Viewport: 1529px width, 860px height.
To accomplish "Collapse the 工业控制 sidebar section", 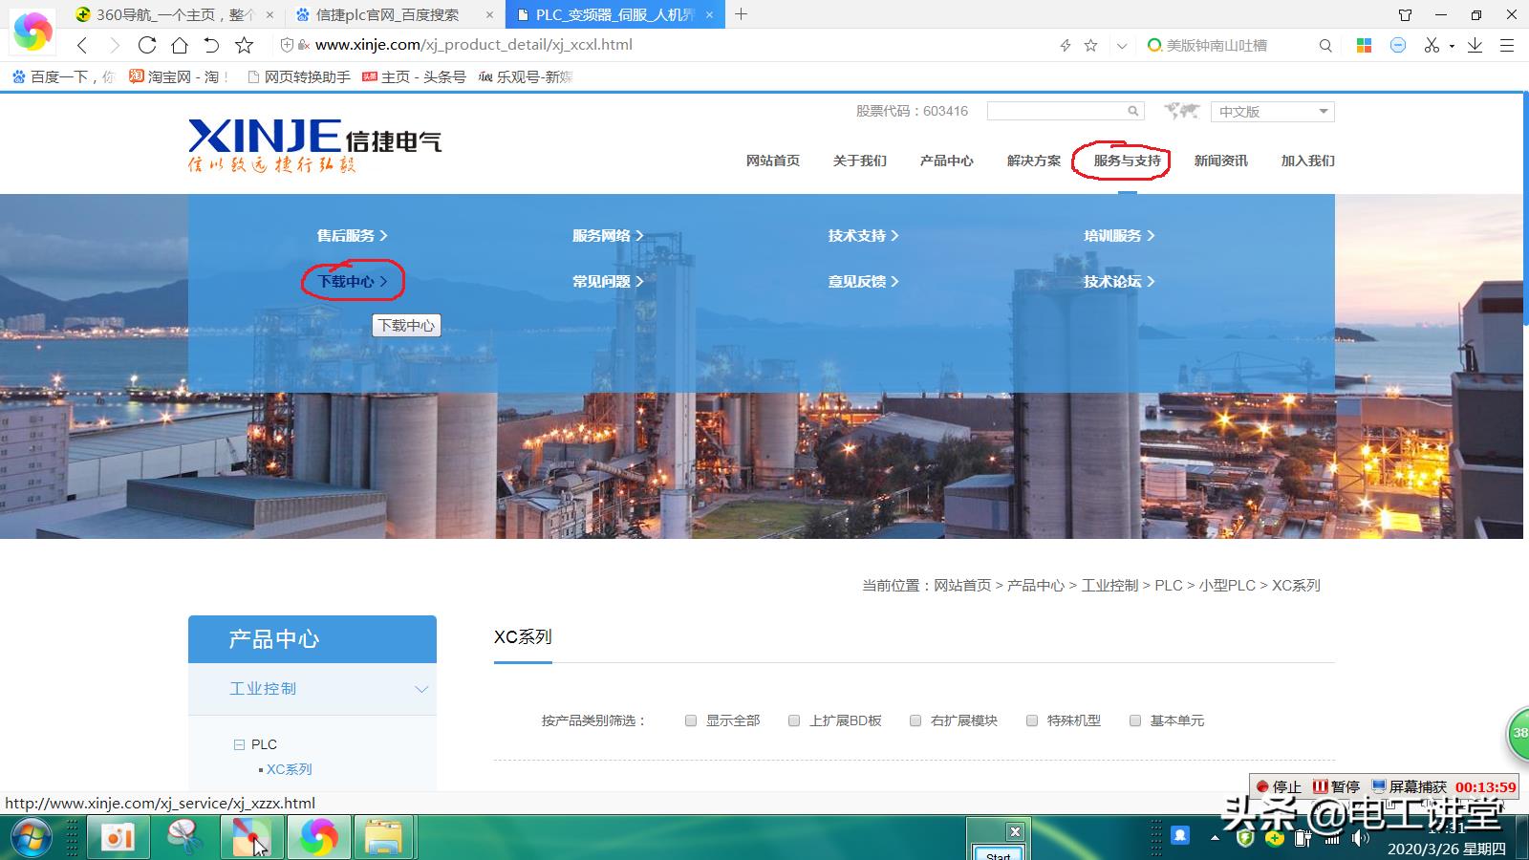I will [x=420, y=689].
